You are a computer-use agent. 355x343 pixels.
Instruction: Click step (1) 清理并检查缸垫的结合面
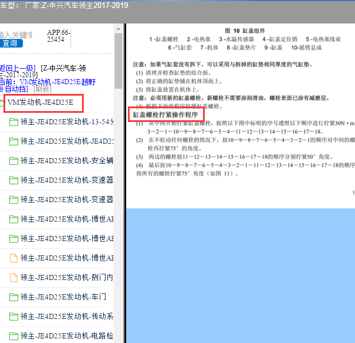tap(173, 73)
